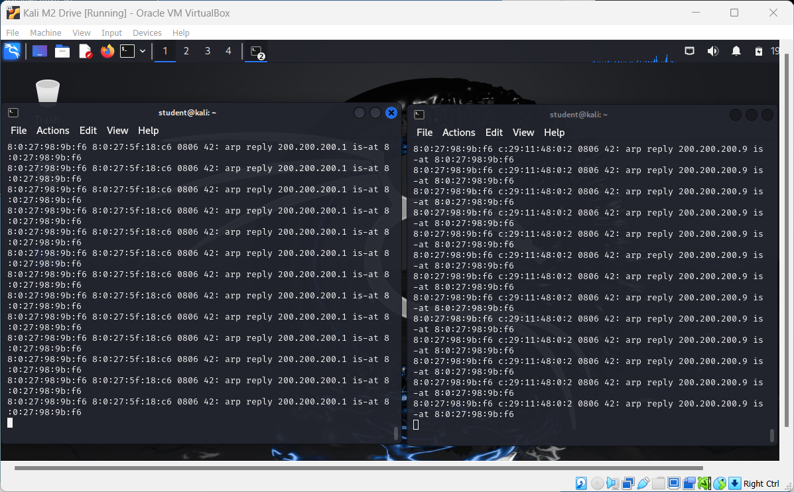Switch to workspace 2
The image size is (794, 492).
186,51
